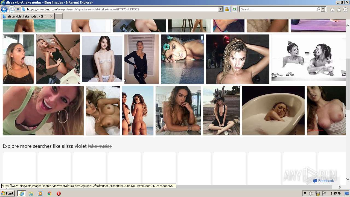Viewport: 350px width, 197px height.
Task: Go back using the Back arrow button
Action: [x=4, y=9]
